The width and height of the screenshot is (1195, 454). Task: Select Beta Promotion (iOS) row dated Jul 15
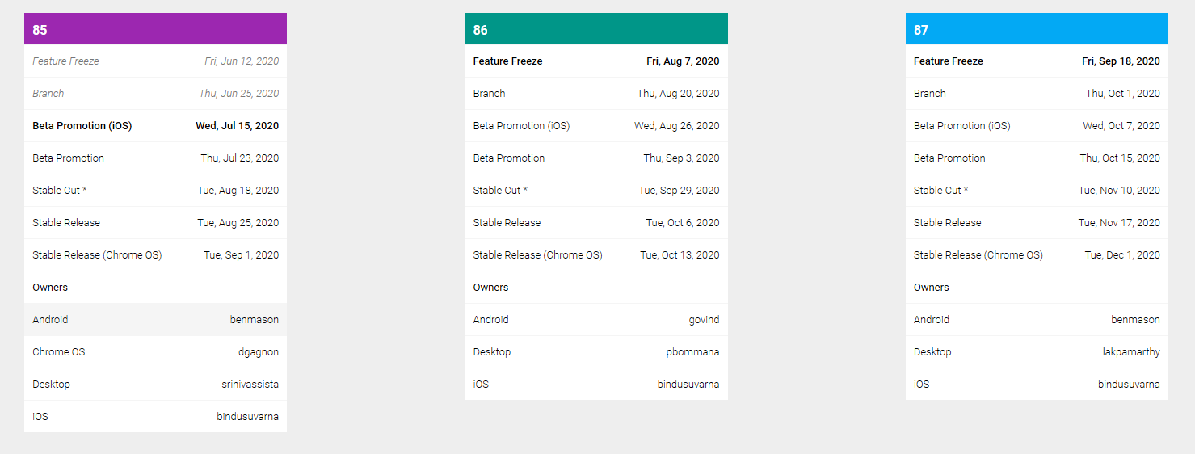coord(155,126)
